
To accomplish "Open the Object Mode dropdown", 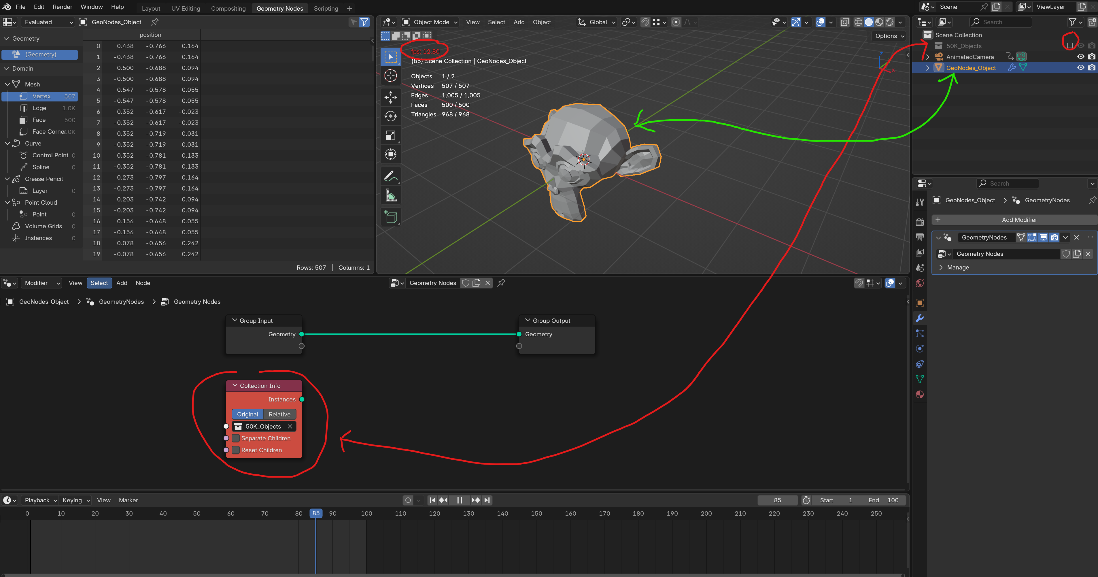I will click(x=430, y=22).
